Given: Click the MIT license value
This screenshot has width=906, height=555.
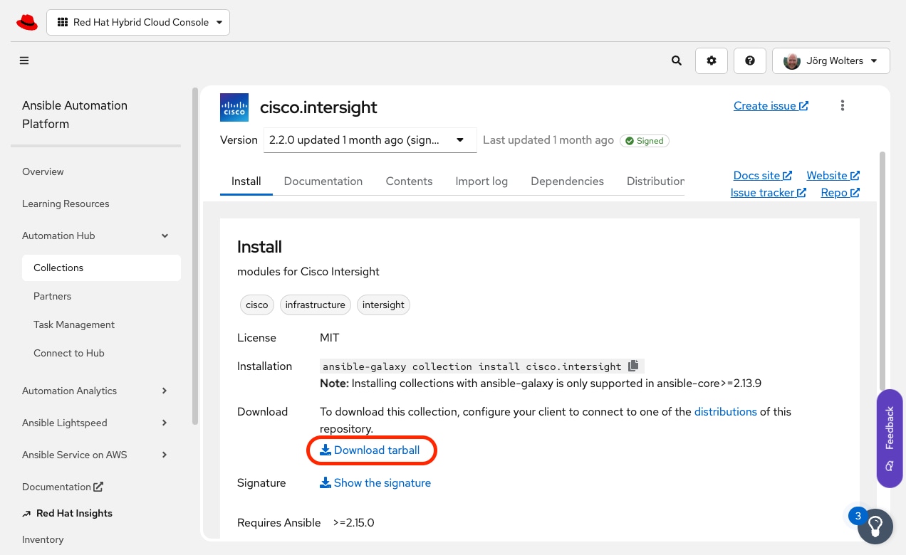Looking at the screenshot, I should [x=330, y=338].
